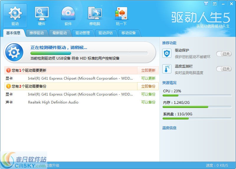Click the CPU usage bar
236x169 pixels.
click(197, 95)
